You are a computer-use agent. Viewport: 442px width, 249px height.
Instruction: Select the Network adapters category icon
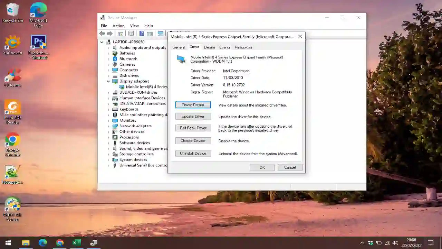pyautogui.click(x=115, y=126)
